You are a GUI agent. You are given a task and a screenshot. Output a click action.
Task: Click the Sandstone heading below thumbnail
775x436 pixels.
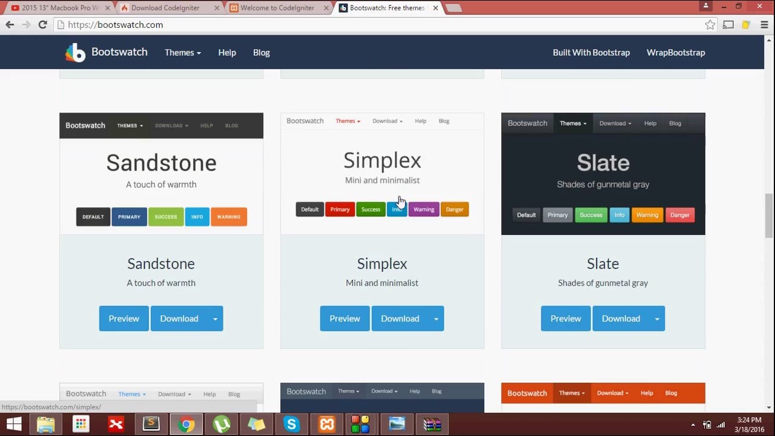click(161, 263)
